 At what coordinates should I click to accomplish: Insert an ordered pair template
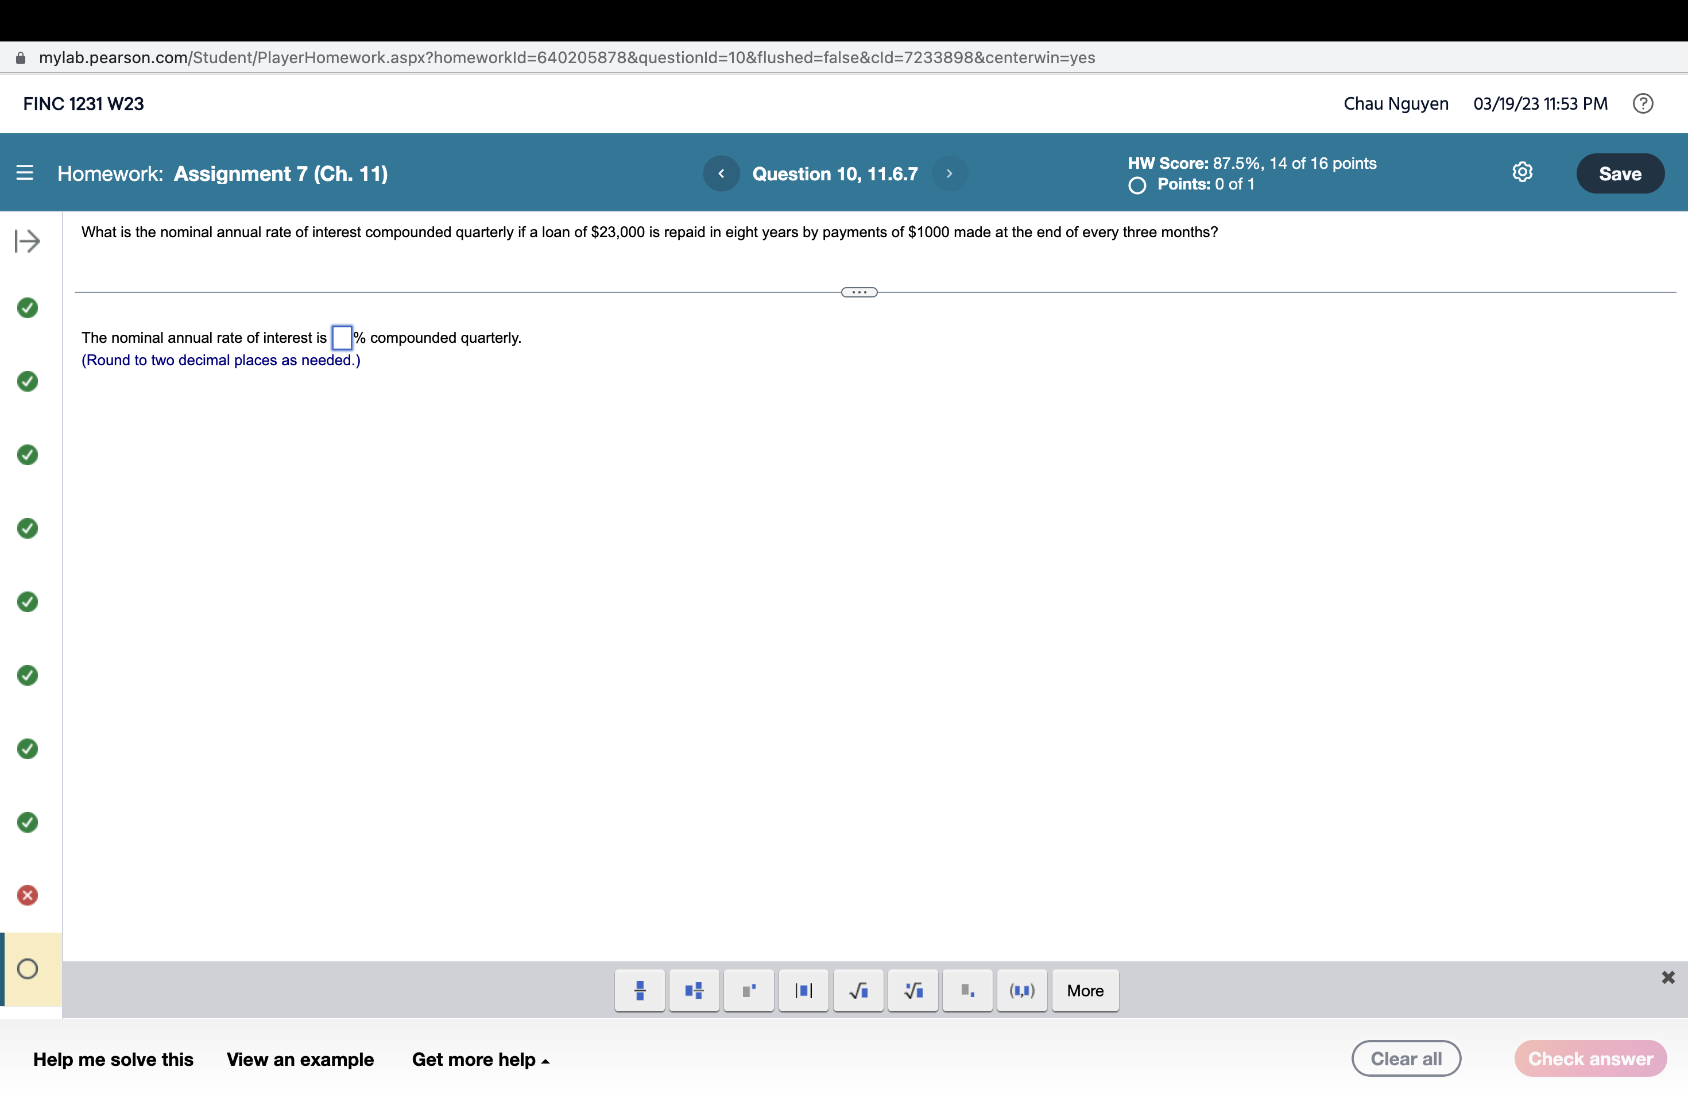click(x=1022, y=990)
